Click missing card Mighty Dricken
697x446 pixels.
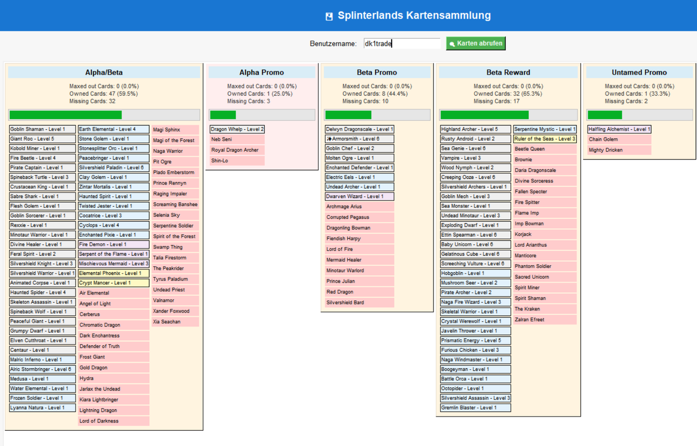tap(619, 150)
